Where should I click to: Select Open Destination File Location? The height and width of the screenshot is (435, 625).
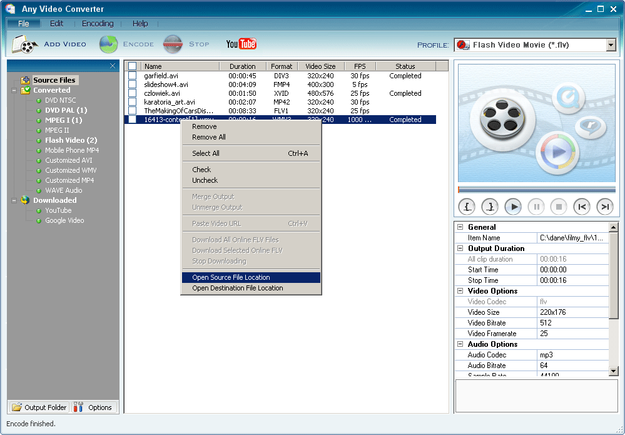point(251,288)
